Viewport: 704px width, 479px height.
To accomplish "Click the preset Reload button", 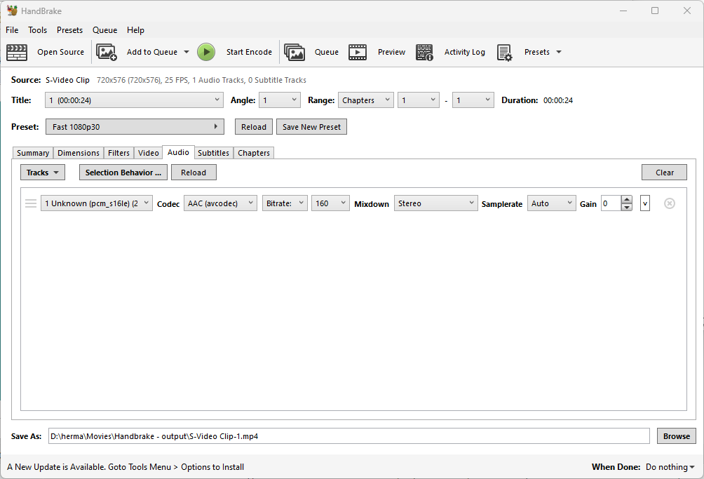I will tap(254, 127).
